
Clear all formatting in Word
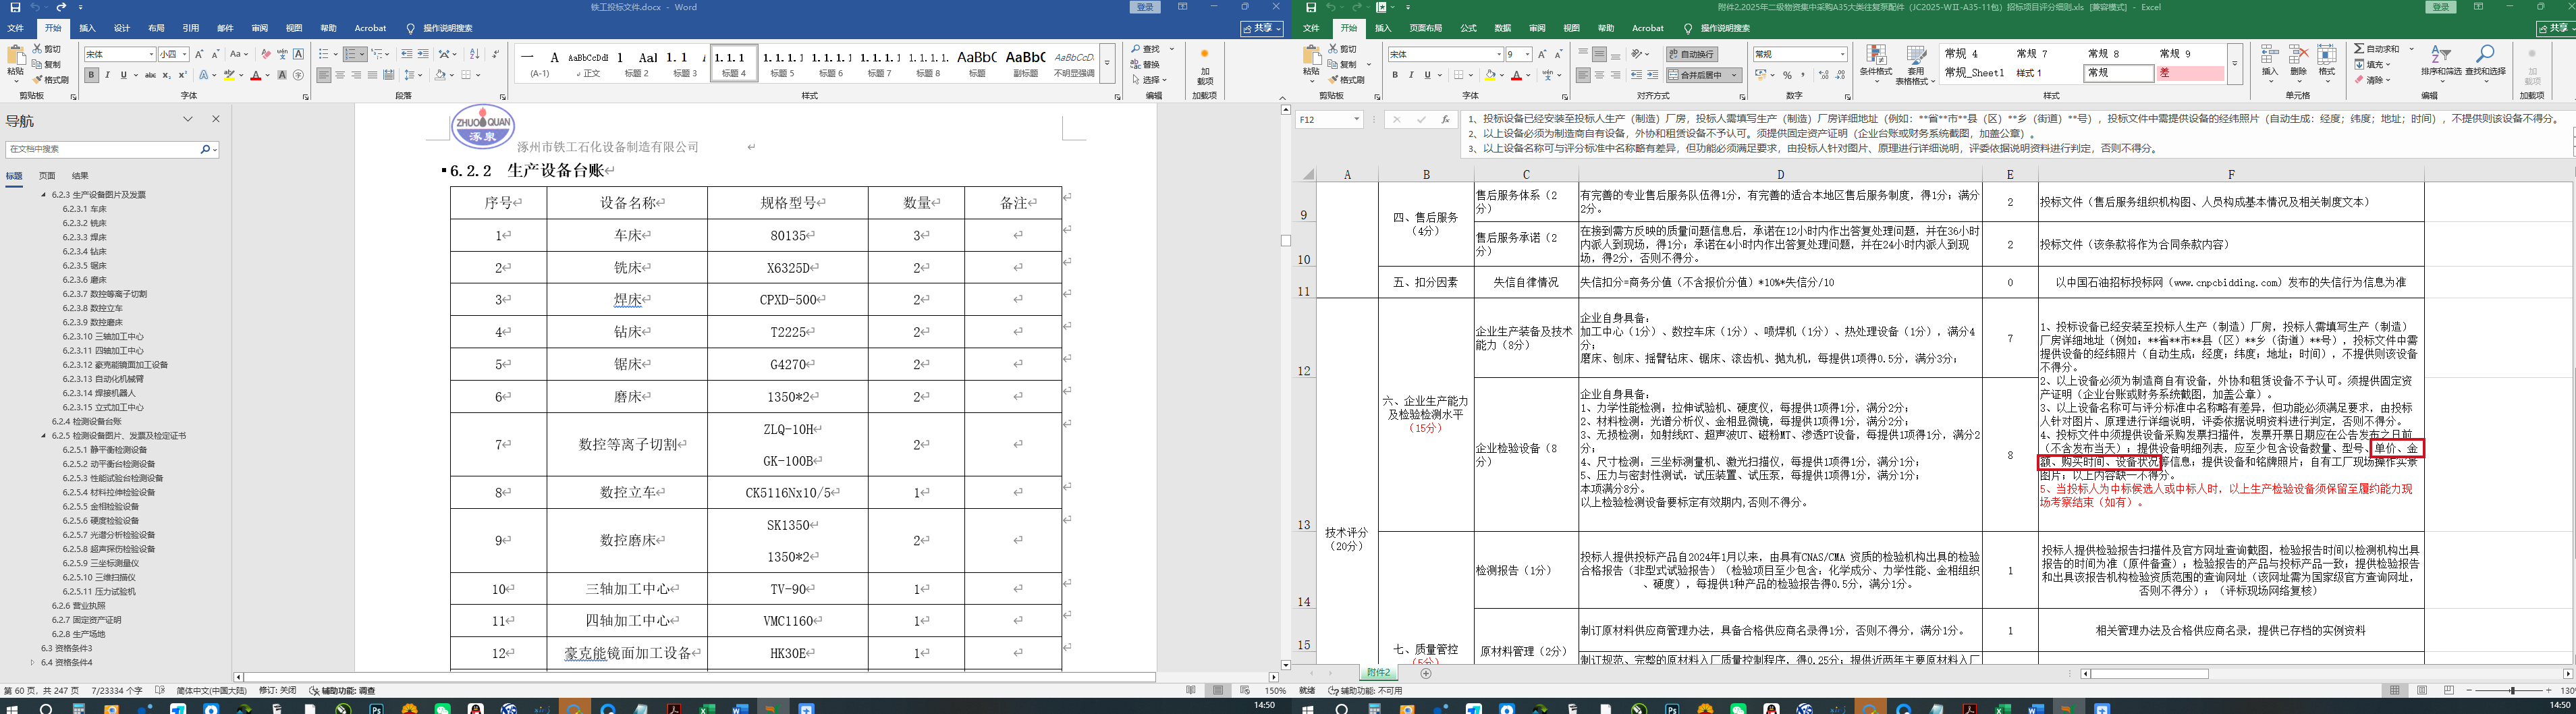[x=266, y=54]
